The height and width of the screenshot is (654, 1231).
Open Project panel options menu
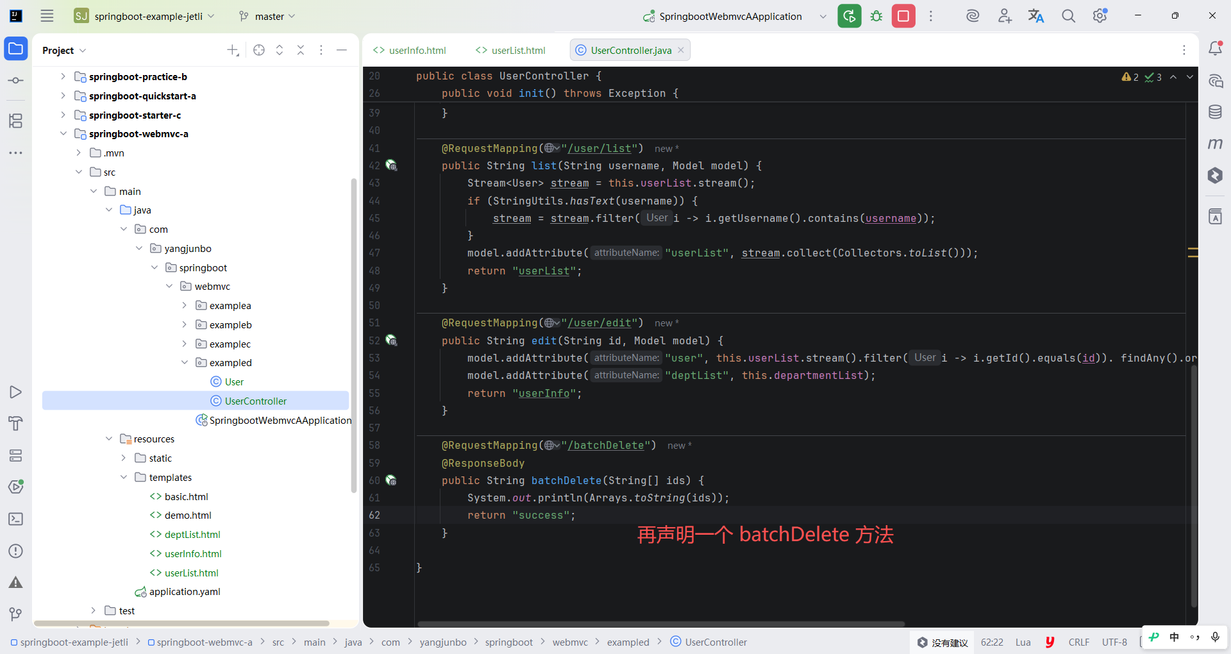321,50
